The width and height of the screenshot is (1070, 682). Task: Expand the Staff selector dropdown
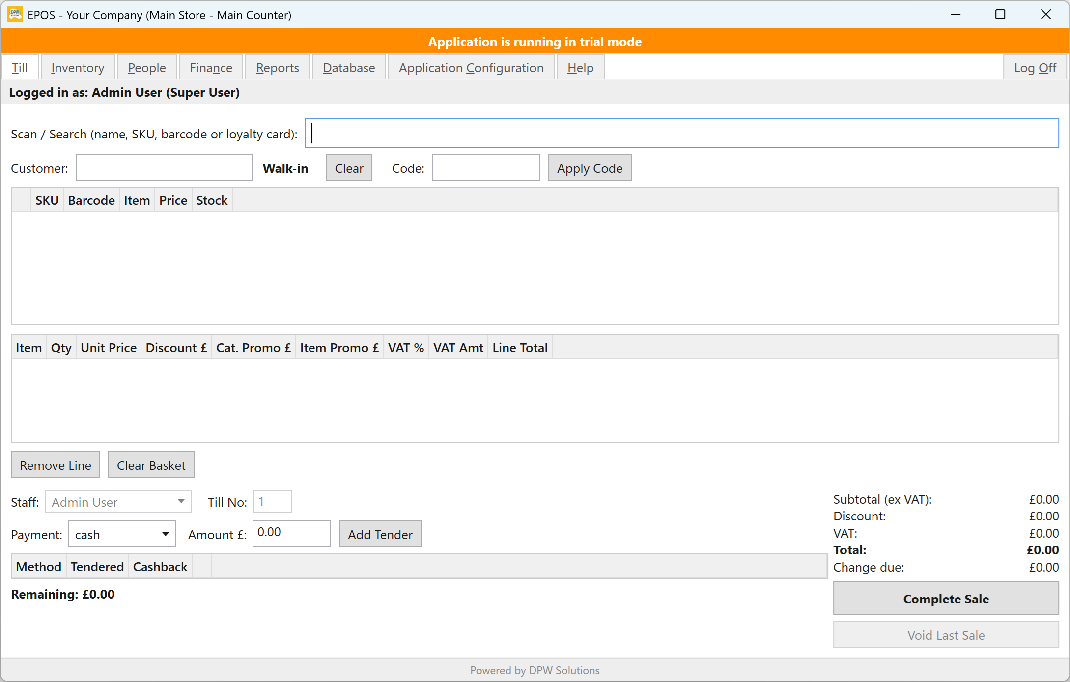(118, 502)
